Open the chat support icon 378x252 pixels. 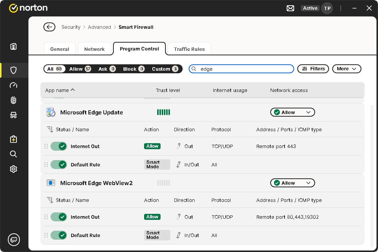[14, 239]
